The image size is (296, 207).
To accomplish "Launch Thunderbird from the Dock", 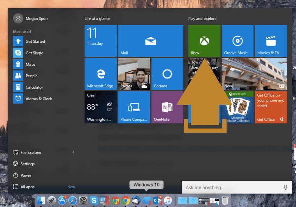I will click(136, 200).
